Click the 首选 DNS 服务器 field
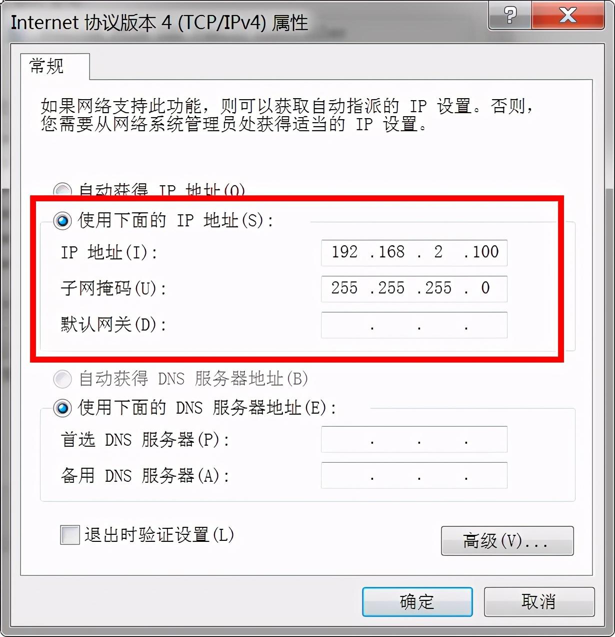 coord(414,439)
